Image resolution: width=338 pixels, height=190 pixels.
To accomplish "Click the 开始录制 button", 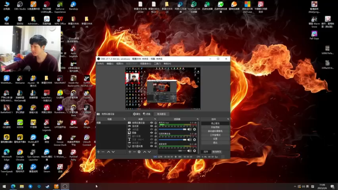I will [215, 127].
